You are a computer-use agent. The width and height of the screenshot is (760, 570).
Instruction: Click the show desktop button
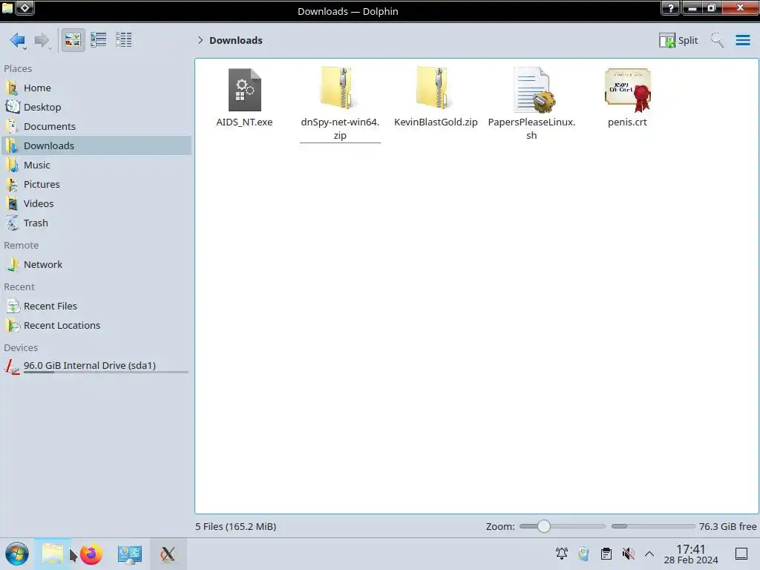pos(741,554)
